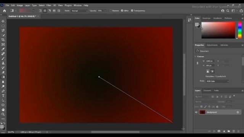Select the Lasso tool
The height and width of the screenshot is (137, 244).
point(3,30)
